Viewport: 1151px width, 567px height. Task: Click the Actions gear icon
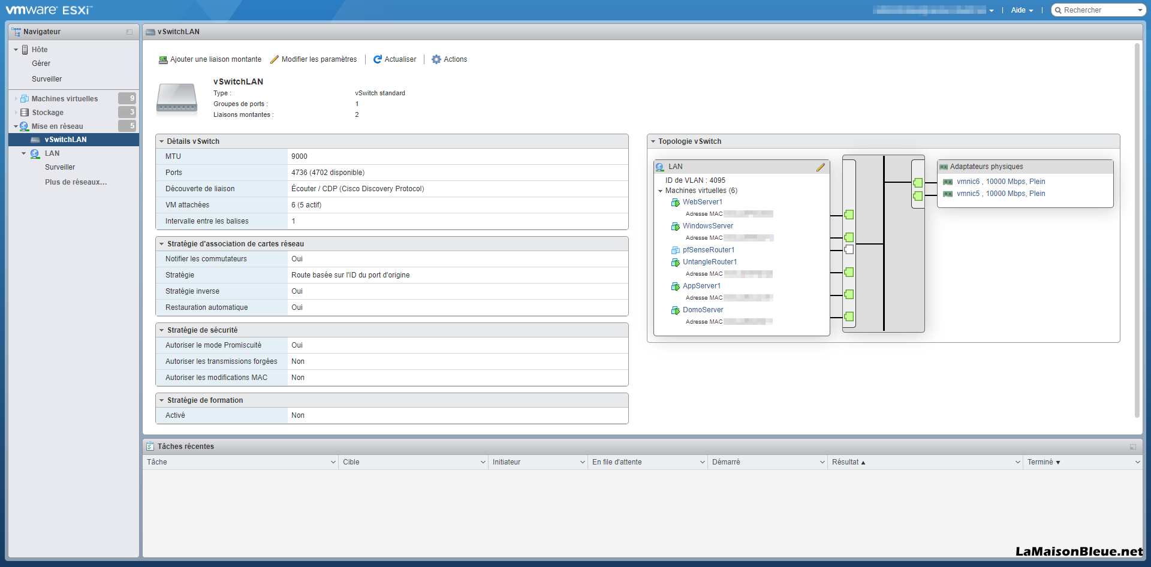(436, 59)
